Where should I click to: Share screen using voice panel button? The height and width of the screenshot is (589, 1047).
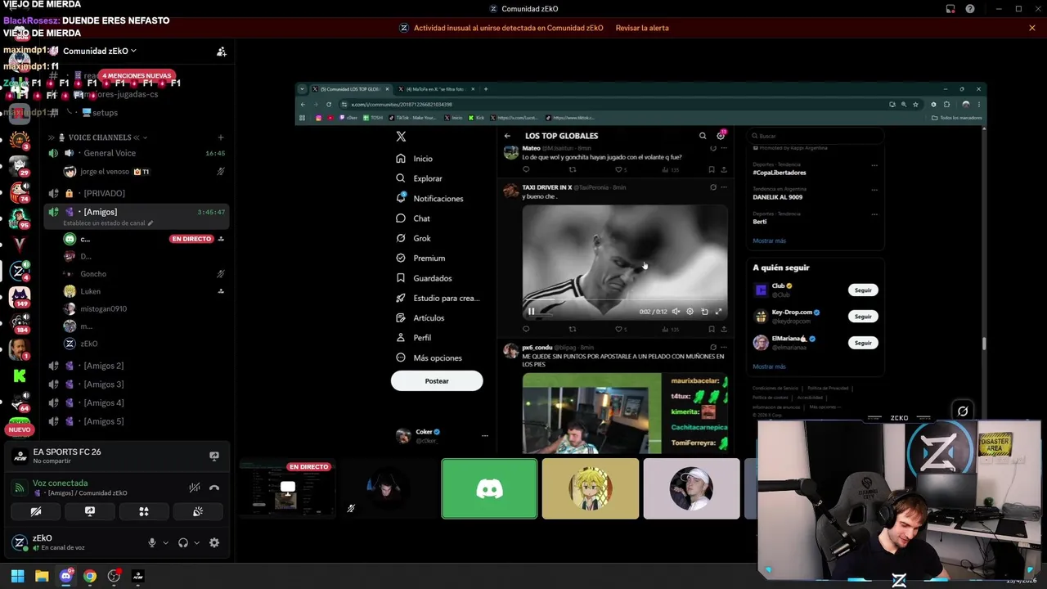click(x=90, y=511)
